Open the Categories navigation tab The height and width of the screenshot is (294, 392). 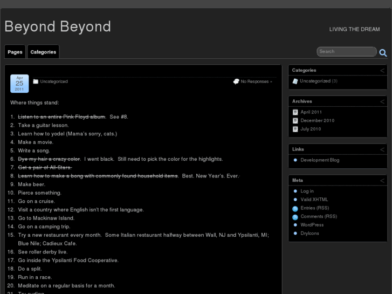(43, 52)
